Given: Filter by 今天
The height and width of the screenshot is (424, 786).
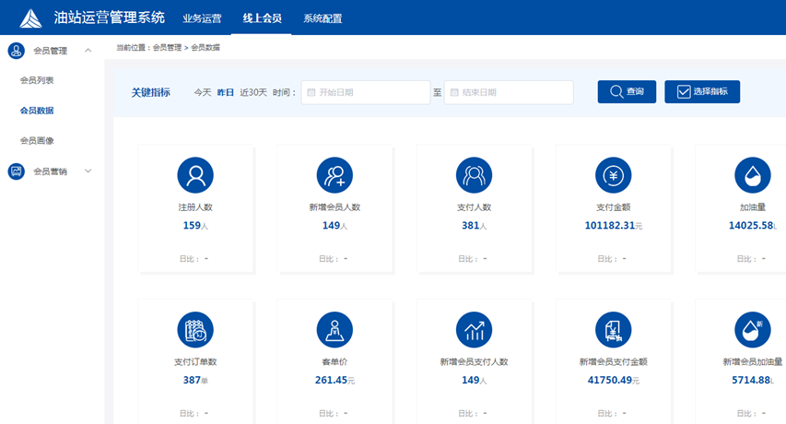Looking at the screenshot, I should pyautogui.click(x=203, y=93).
